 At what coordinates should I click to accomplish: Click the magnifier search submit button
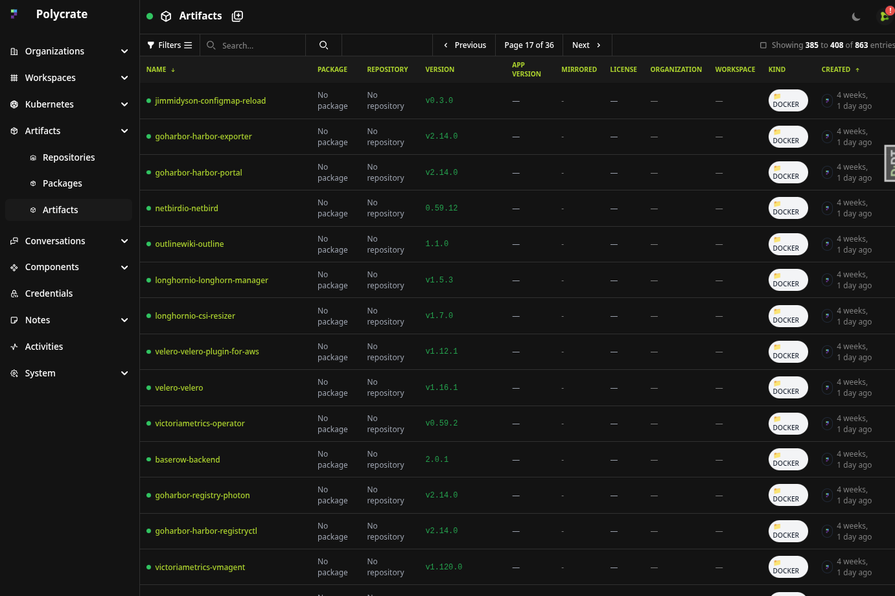coord(323,45)
